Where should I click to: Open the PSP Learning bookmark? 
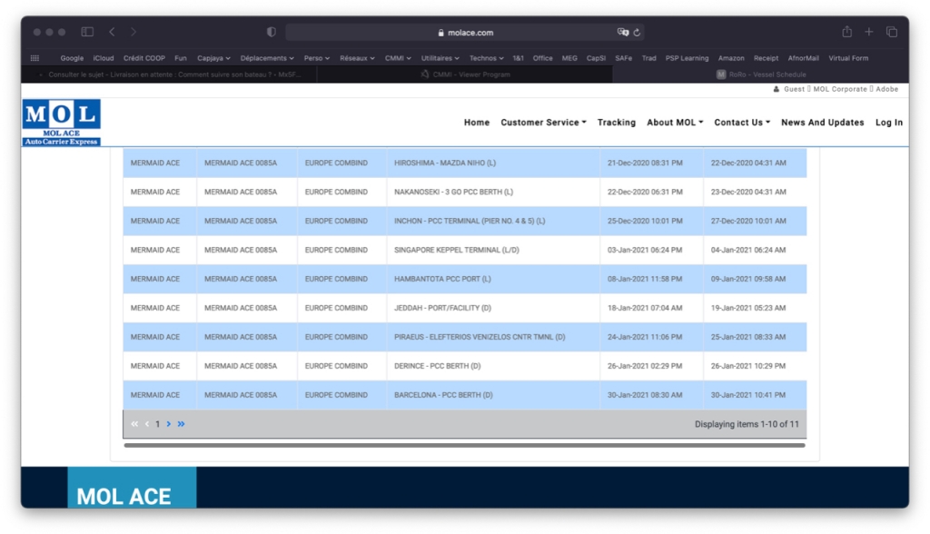687,58
